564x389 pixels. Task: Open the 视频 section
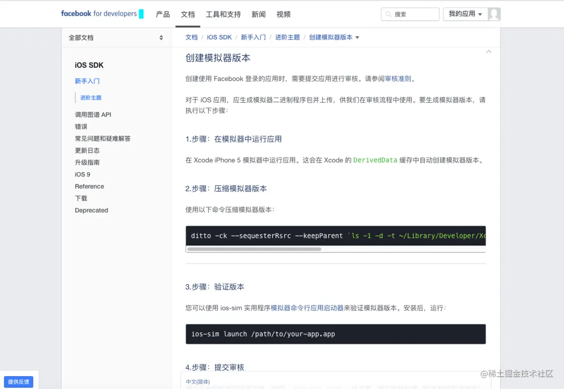point(283,15)
